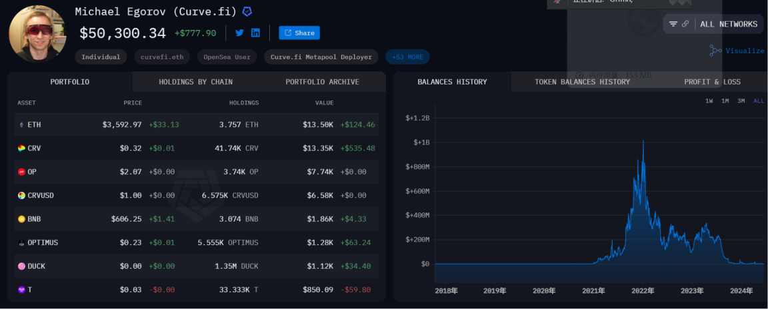768x309 pixels.
Task: Click Michael Egorov's profile avatar
Action: point(37,33)
